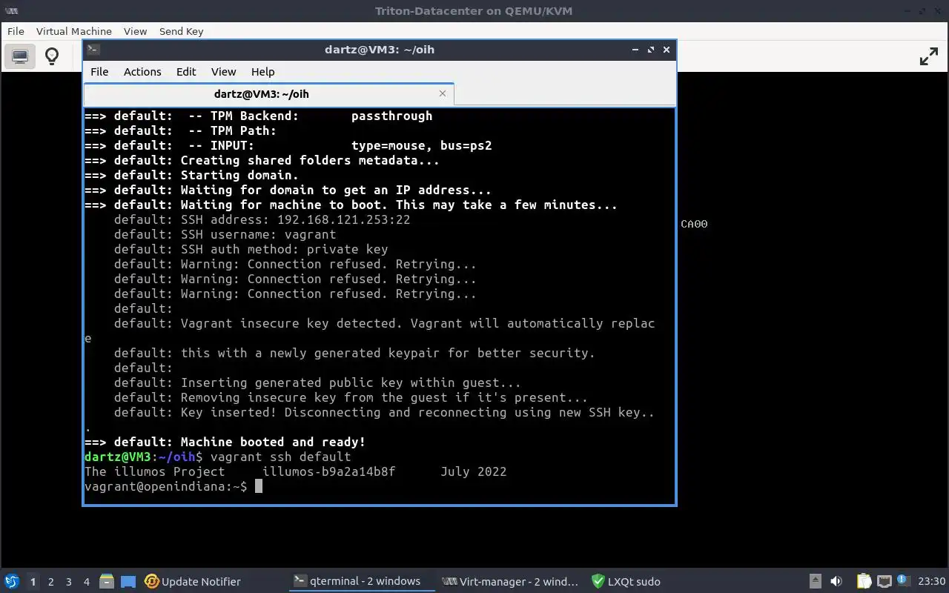Click the 'vagrant ssh default' command text
949x593 pixels.
[x=280, y=457]
